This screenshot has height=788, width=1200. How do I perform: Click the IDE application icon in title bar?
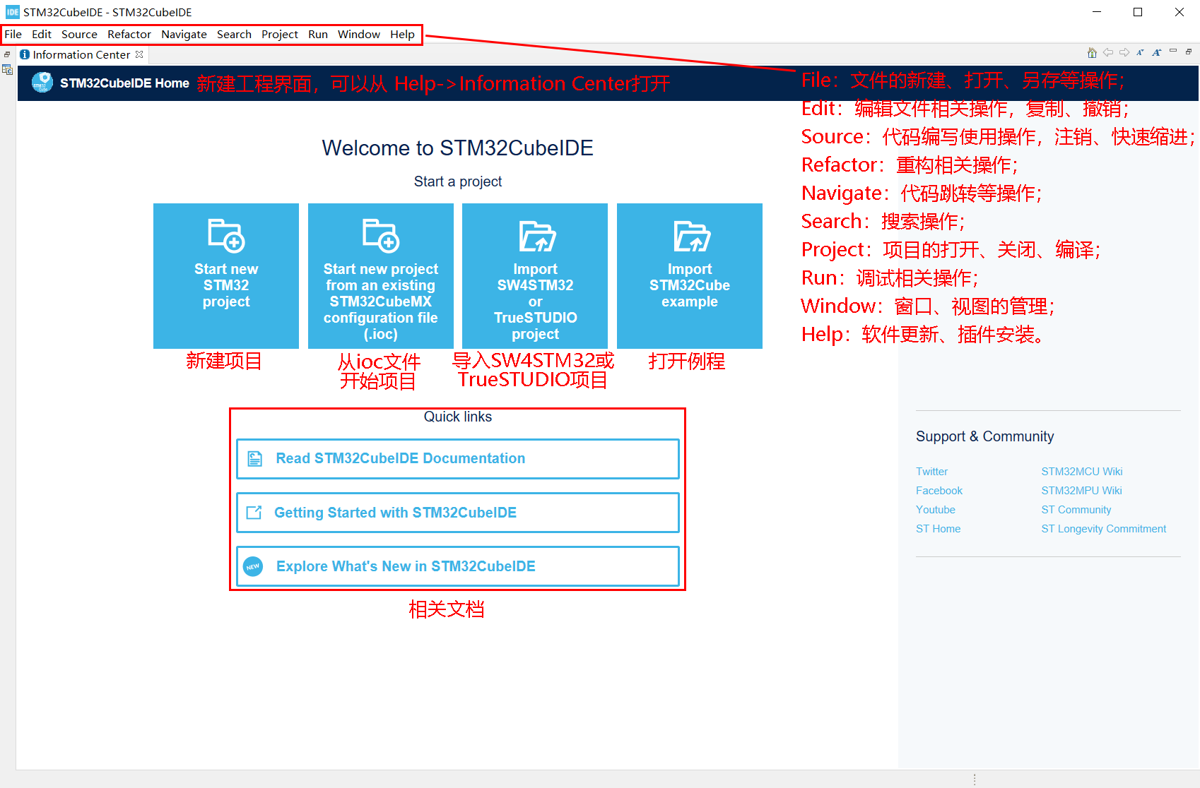12,12
